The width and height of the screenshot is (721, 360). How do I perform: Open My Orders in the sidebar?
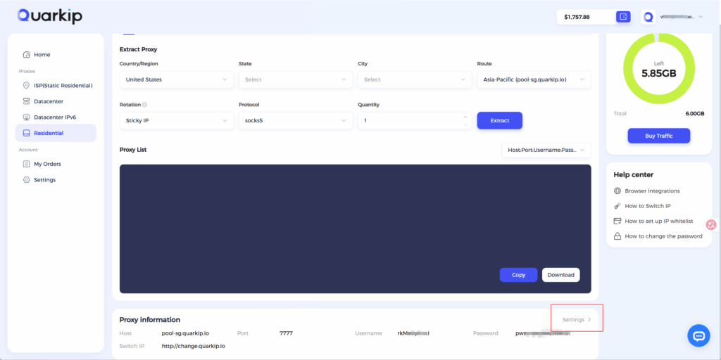coord(47,164)
